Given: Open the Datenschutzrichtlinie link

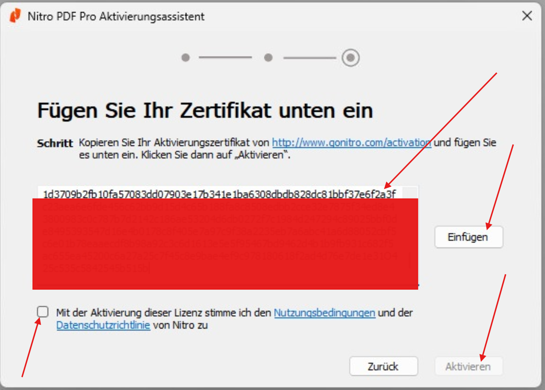Looking at the screenshot, I should (103, 325).
